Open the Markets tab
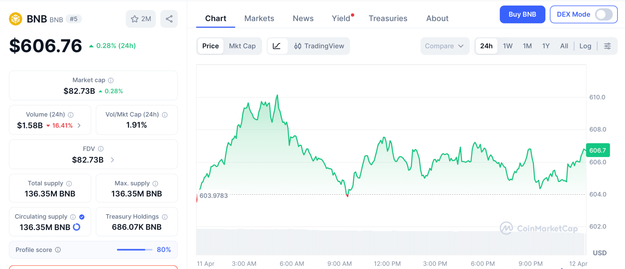625x269 pixels. pyautogui.click(x=259, y=19)
